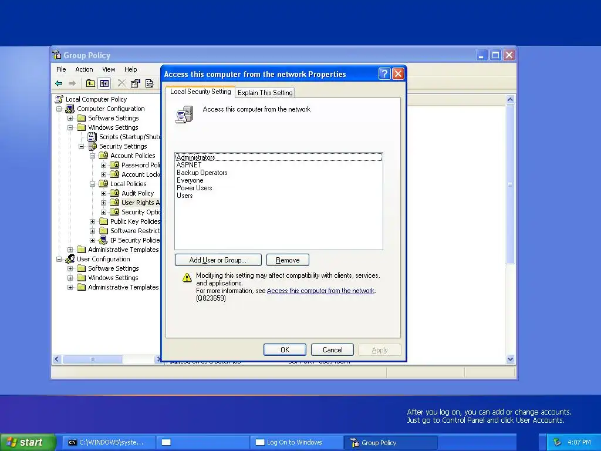Click Cancel in the Properties dialog
Screen dimensions: 601x451
click(x=332, y=350)
